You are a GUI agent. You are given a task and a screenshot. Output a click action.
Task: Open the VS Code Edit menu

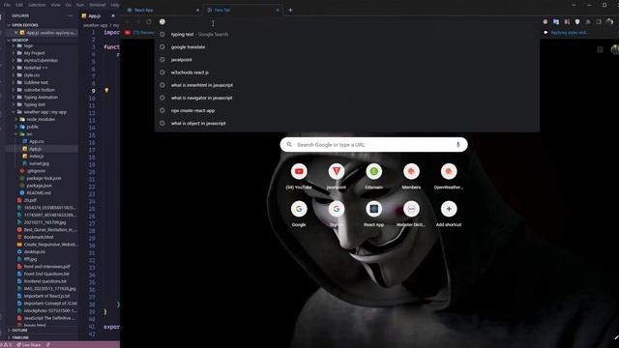click(19, 5)
